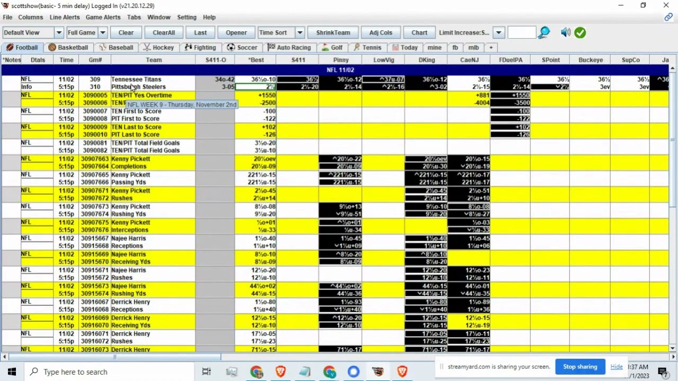Viewport: 678px width, 381px height.
Task: Open the Setting menu
Action: [x=186, y=17]
